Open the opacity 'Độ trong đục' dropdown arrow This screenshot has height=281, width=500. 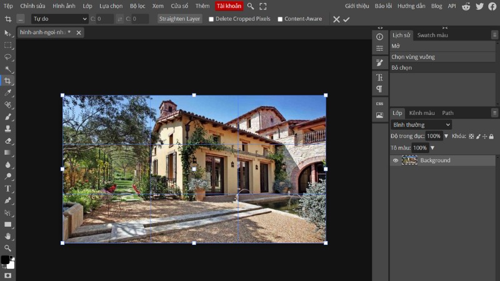point(446,136)
